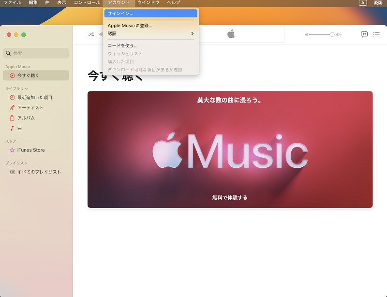Open the ウインドウ menu
Screen dimensions: 387x297
click(x=149, y=3)
